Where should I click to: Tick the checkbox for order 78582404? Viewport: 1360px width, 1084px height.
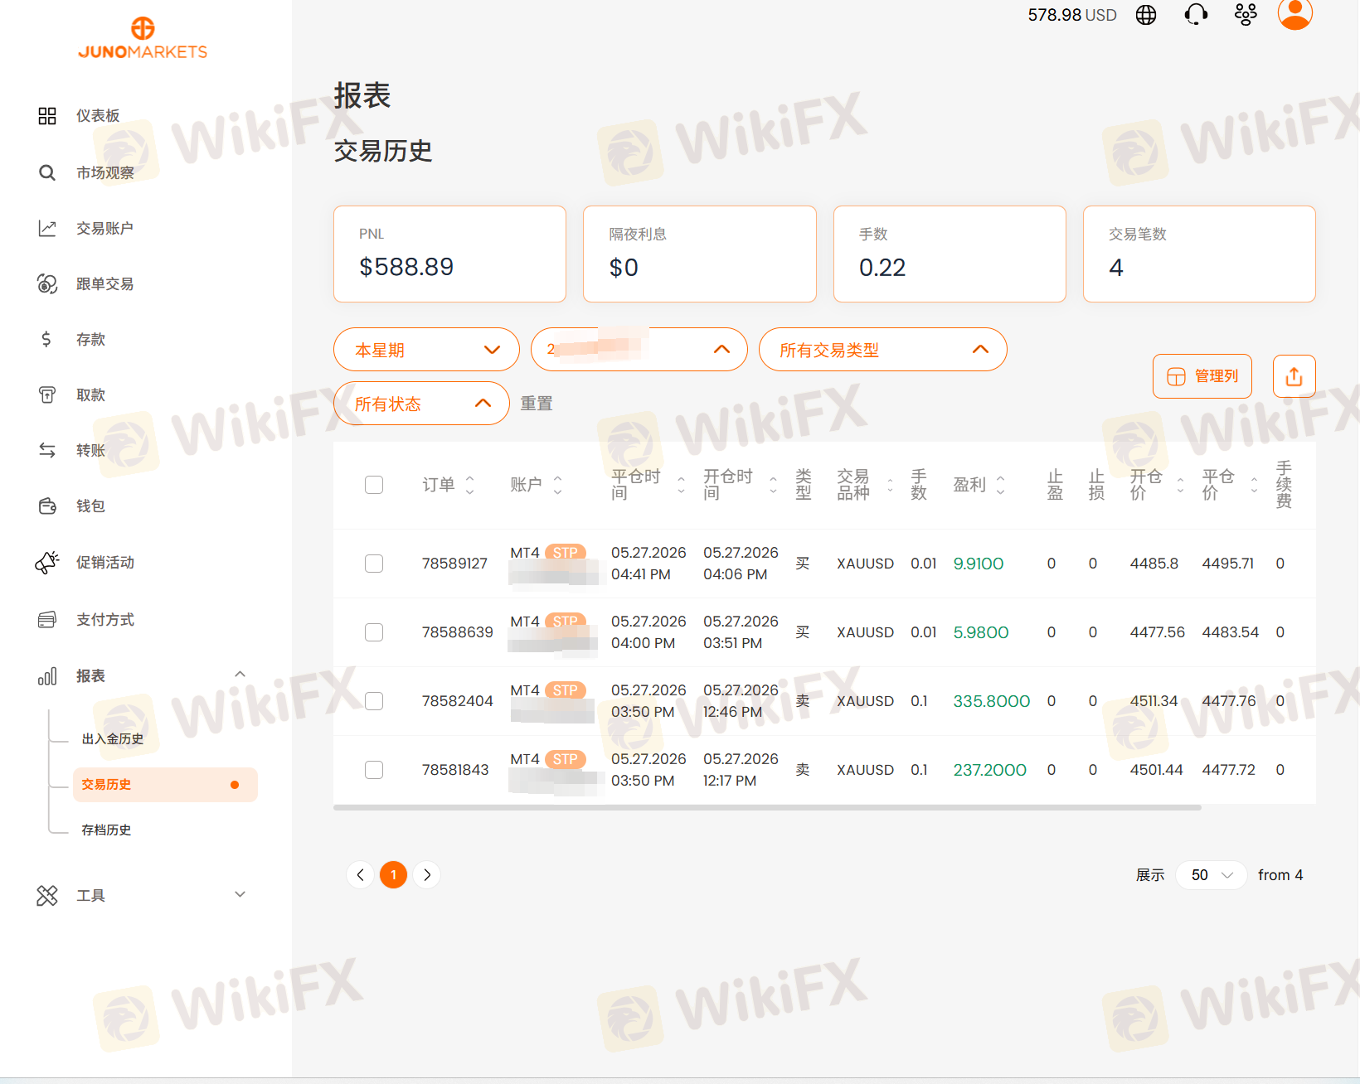tap(374, 701)
